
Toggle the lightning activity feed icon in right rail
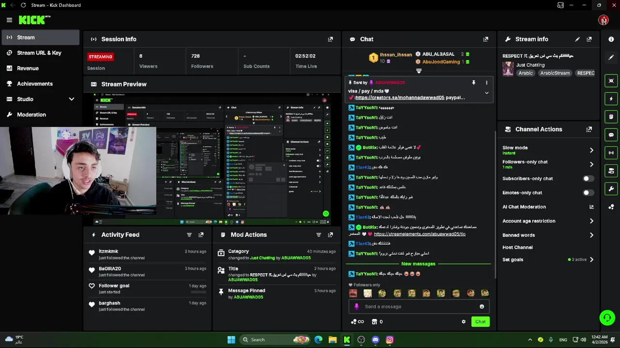point(611,99)
